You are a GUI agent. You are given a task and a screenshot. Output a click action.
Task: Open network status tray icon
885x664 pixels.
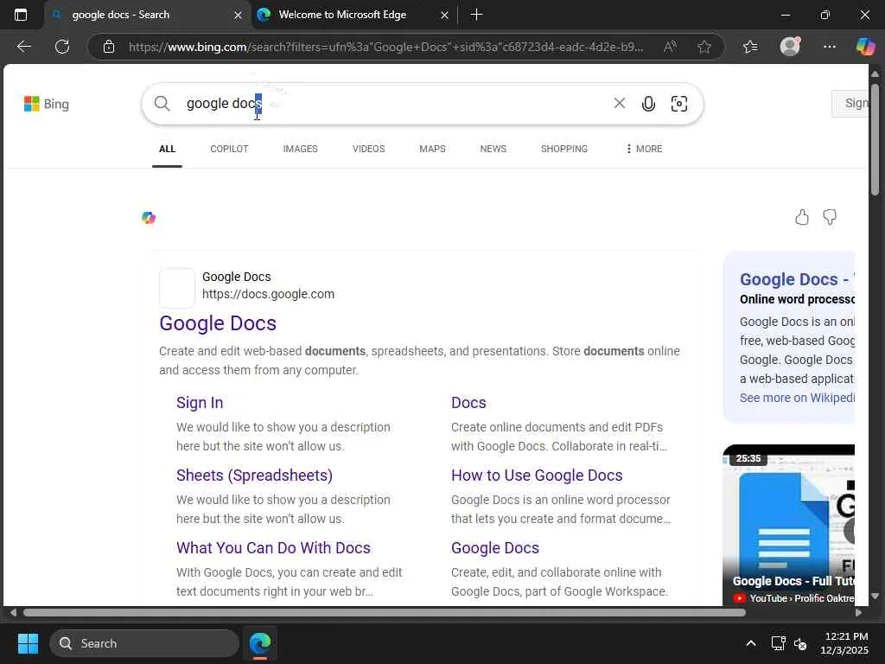coord(779,643)
